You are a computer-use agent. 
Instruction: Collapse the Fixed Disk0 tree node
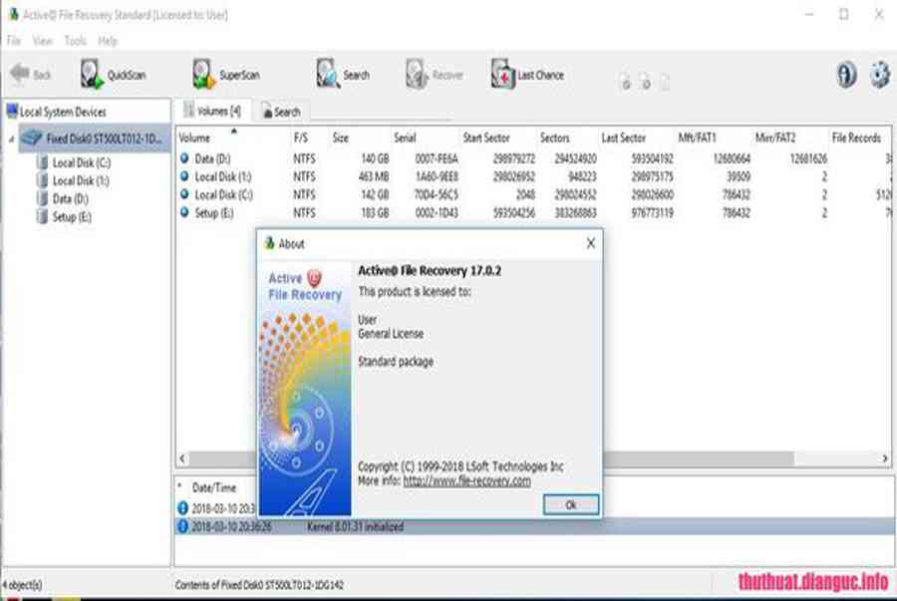pyautogui.click(x=11, y=140)
